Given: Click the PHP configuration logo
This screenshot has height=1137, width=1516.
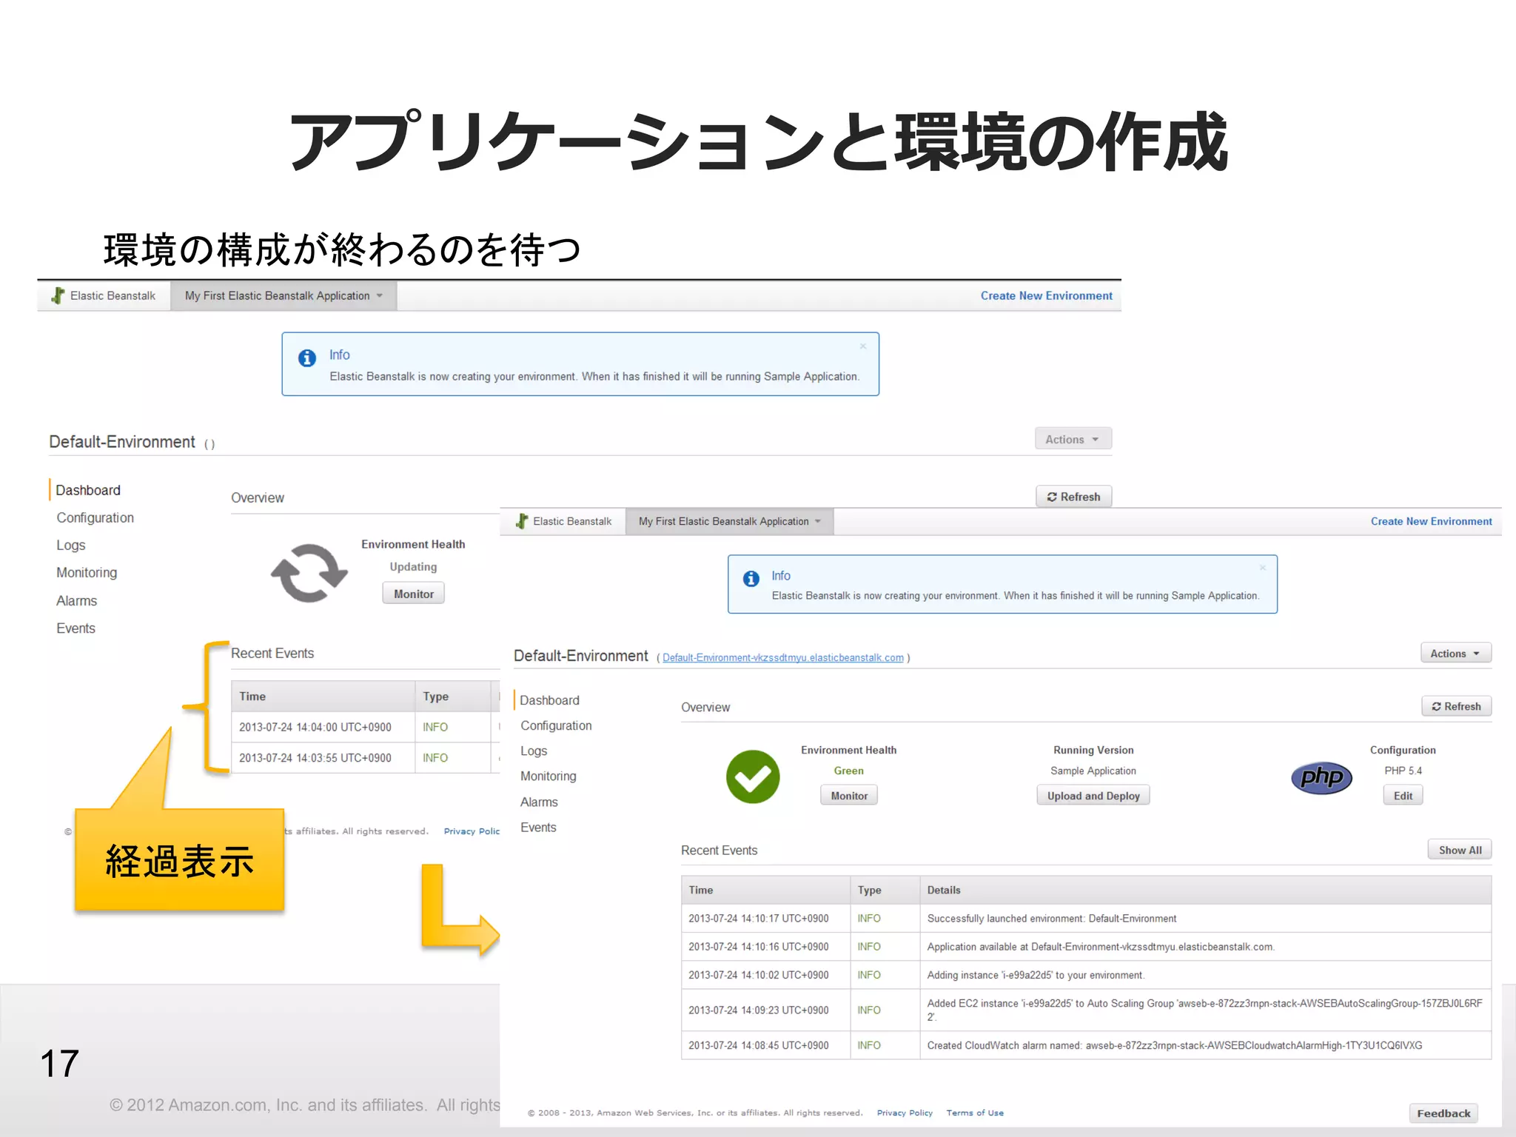Looking at the screenshot, I should 1321,778.
